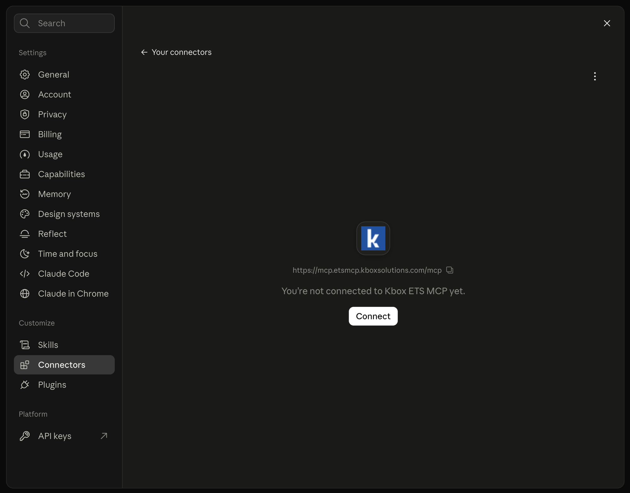This screenshot has height=493, width=630.
Task: Open Time and focus settings
Action: coord(64,254)
